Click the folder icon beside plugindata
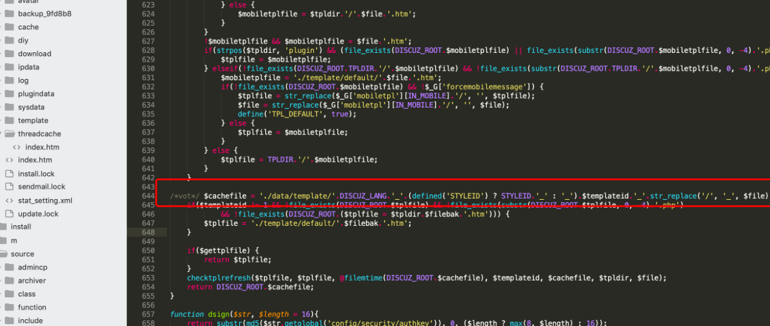This screenshot has width=770, height=326. (9, 94)
